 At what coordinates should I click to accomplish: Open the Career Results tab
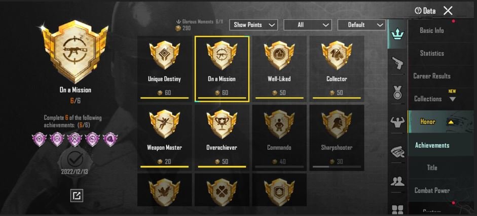pyautogui.click(x=432, y=76)
